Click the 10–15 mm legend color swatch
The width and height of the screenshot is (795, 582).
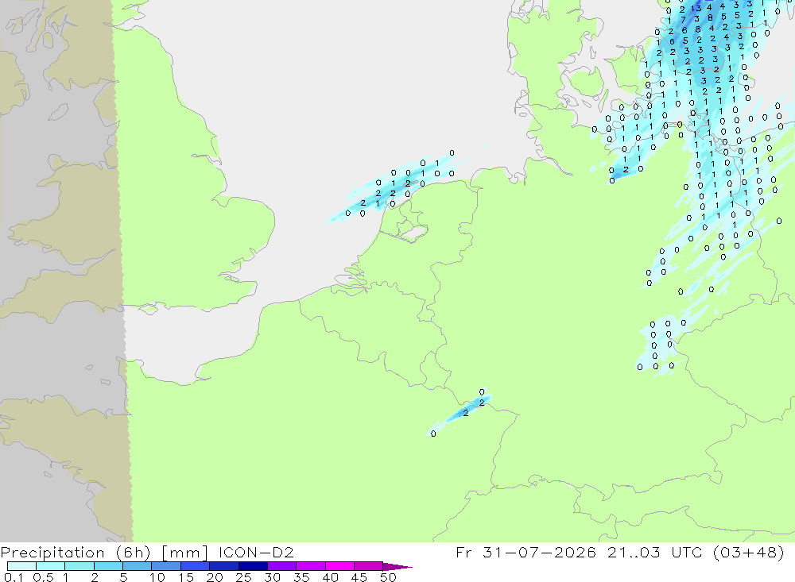(166, 566)
